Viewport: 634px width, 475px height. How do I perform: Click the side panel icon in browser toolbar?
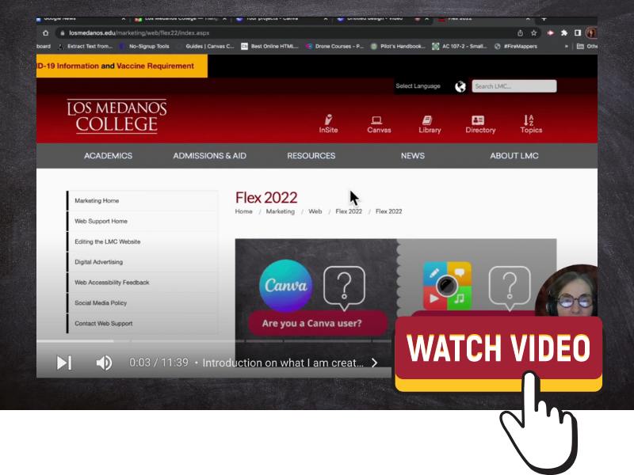[x=578, y=33]
